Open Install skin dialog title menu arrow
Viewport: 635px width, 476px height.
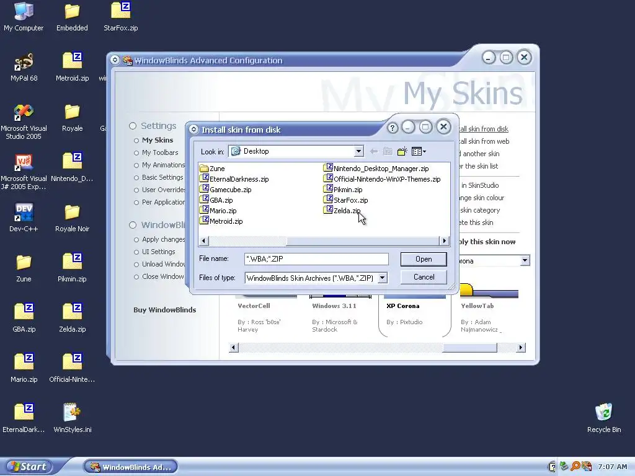click(193, 129)
